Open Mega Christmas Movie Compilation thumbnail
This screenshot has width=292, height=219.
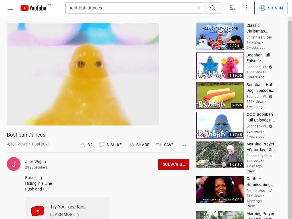pos(220,36)
